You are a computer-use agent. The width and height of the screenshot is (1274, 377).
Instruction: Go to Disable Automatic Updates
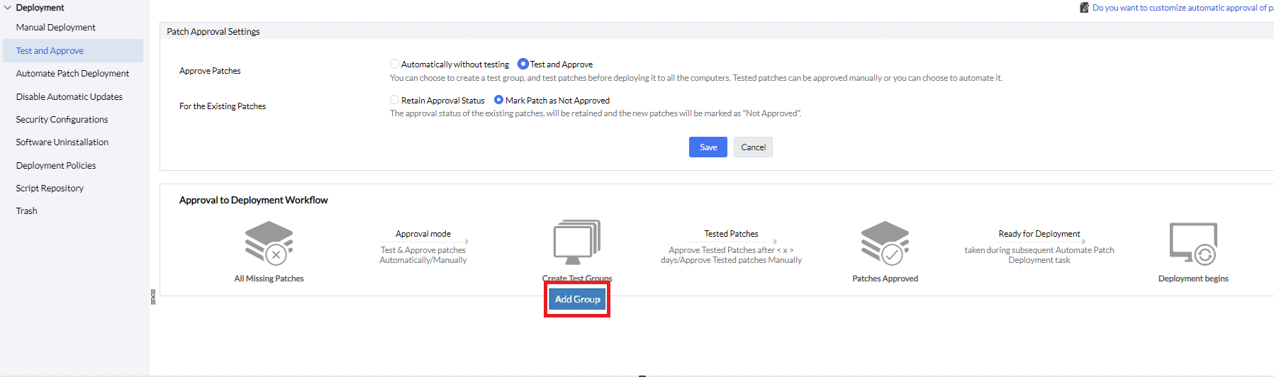coord(69,97)
